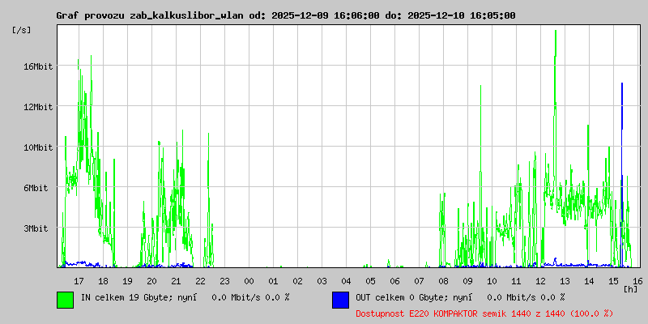Click the 08 hour axis label

tap(443, 281)
